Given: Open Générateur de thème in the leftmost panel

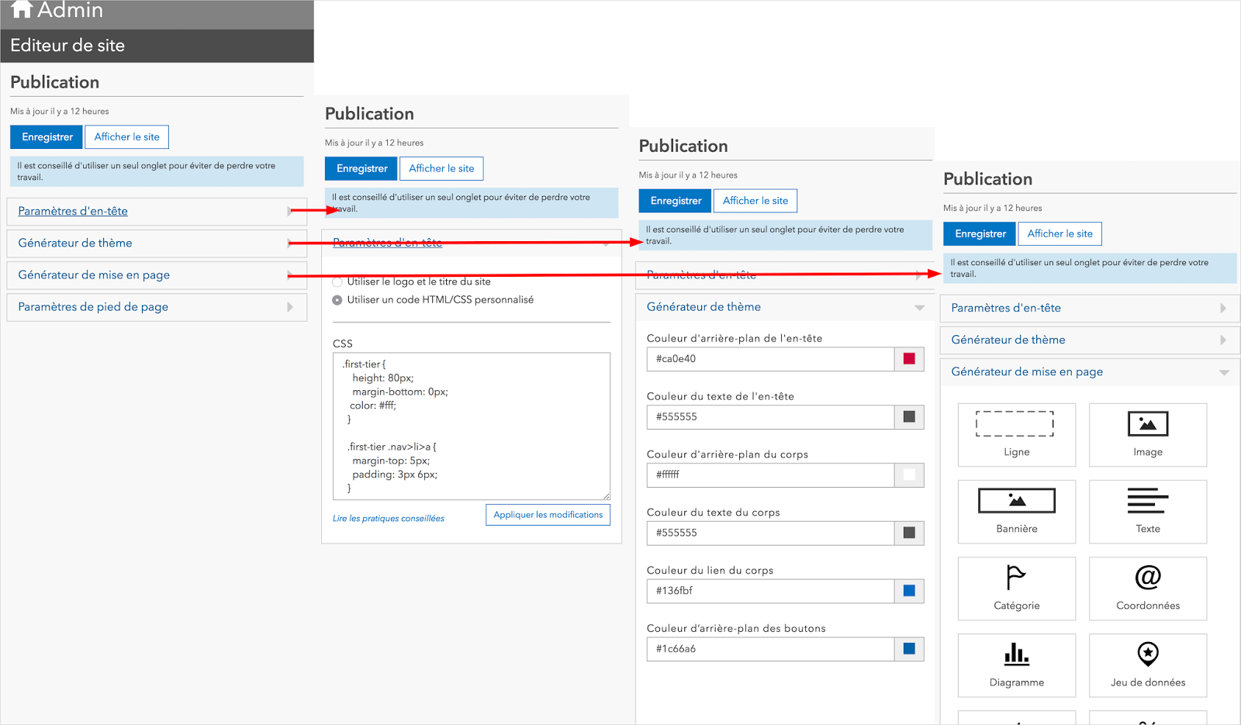Looking at the screenshot, I should (157, 243).
